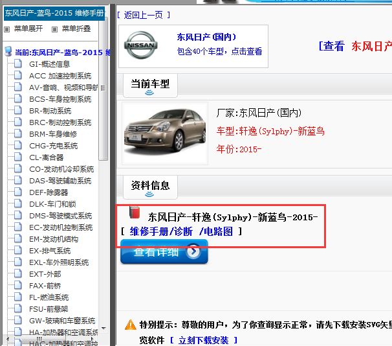Click 东风日产-轩逸(Sylphy)-新蓝鸟-2015- title text
The image size is (392, 346).
232,217
